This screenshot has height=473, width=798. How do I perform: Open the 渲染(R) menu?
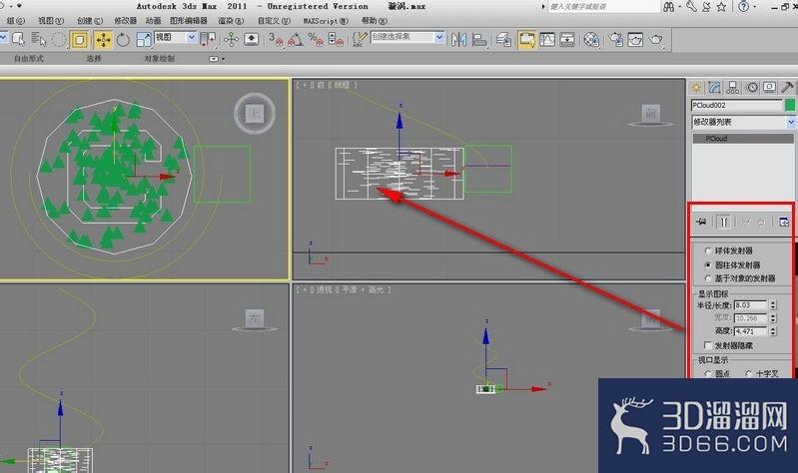(231, 21)
